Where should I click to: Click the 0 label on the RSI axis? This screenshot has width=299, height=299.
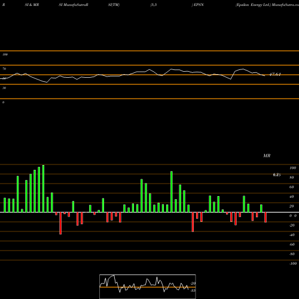click(3, 102)
